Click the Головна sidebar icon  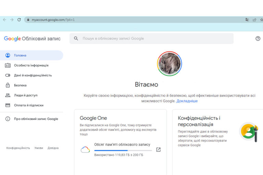coord(8,55)
